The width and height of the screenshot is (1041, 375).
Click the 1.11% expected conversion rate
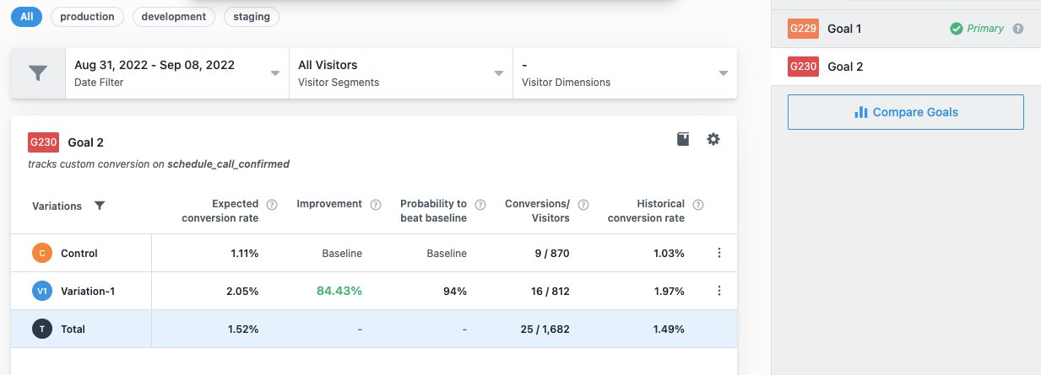click(245, 253)
